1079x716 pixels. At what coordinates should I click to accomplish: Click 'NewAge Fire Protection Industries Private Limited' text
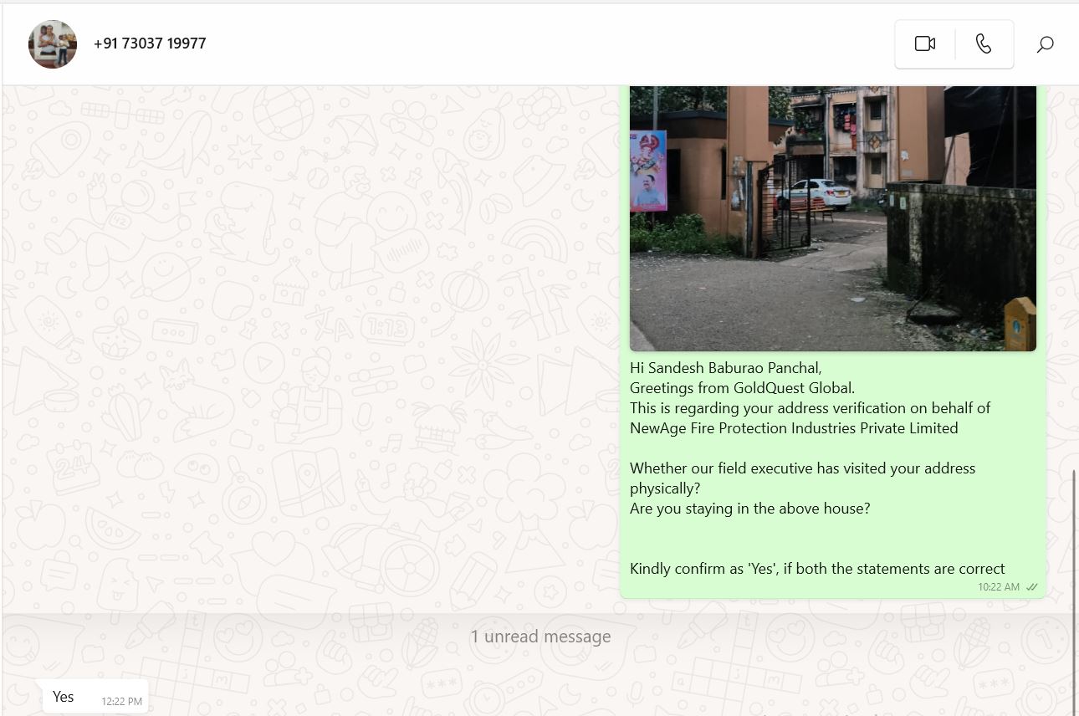[x=794, y=428]
